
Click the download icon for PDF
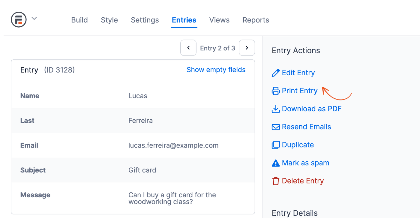click(275, 109)
